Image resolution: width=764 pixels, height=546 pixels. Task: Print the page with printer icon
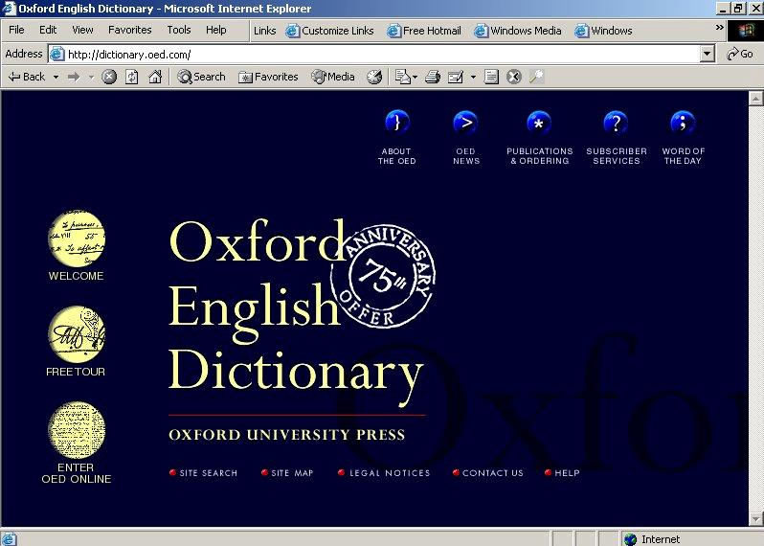(x=432, y=77)
